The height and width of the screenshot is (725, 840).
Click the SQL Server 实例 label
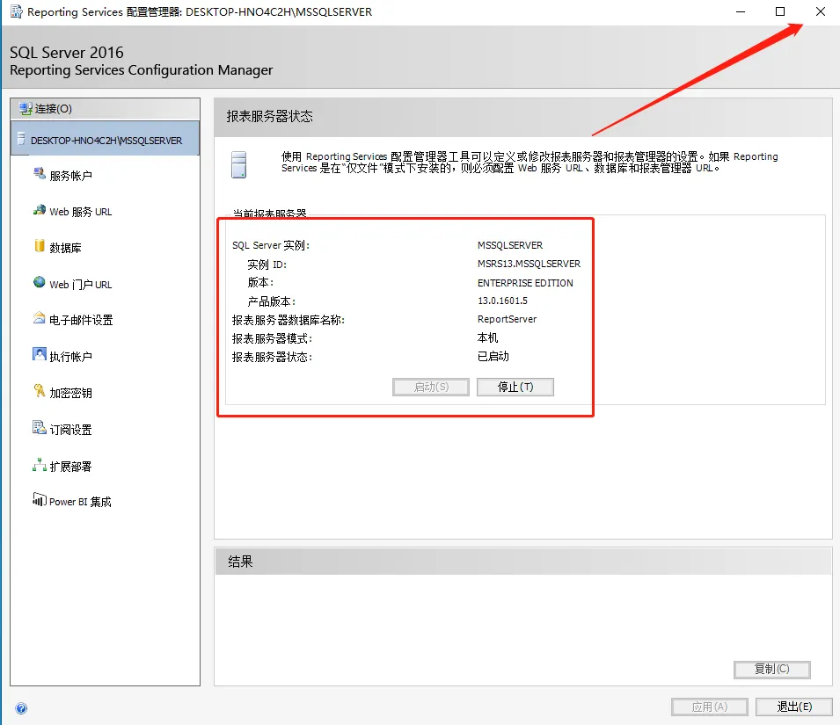tap(271, 245)
